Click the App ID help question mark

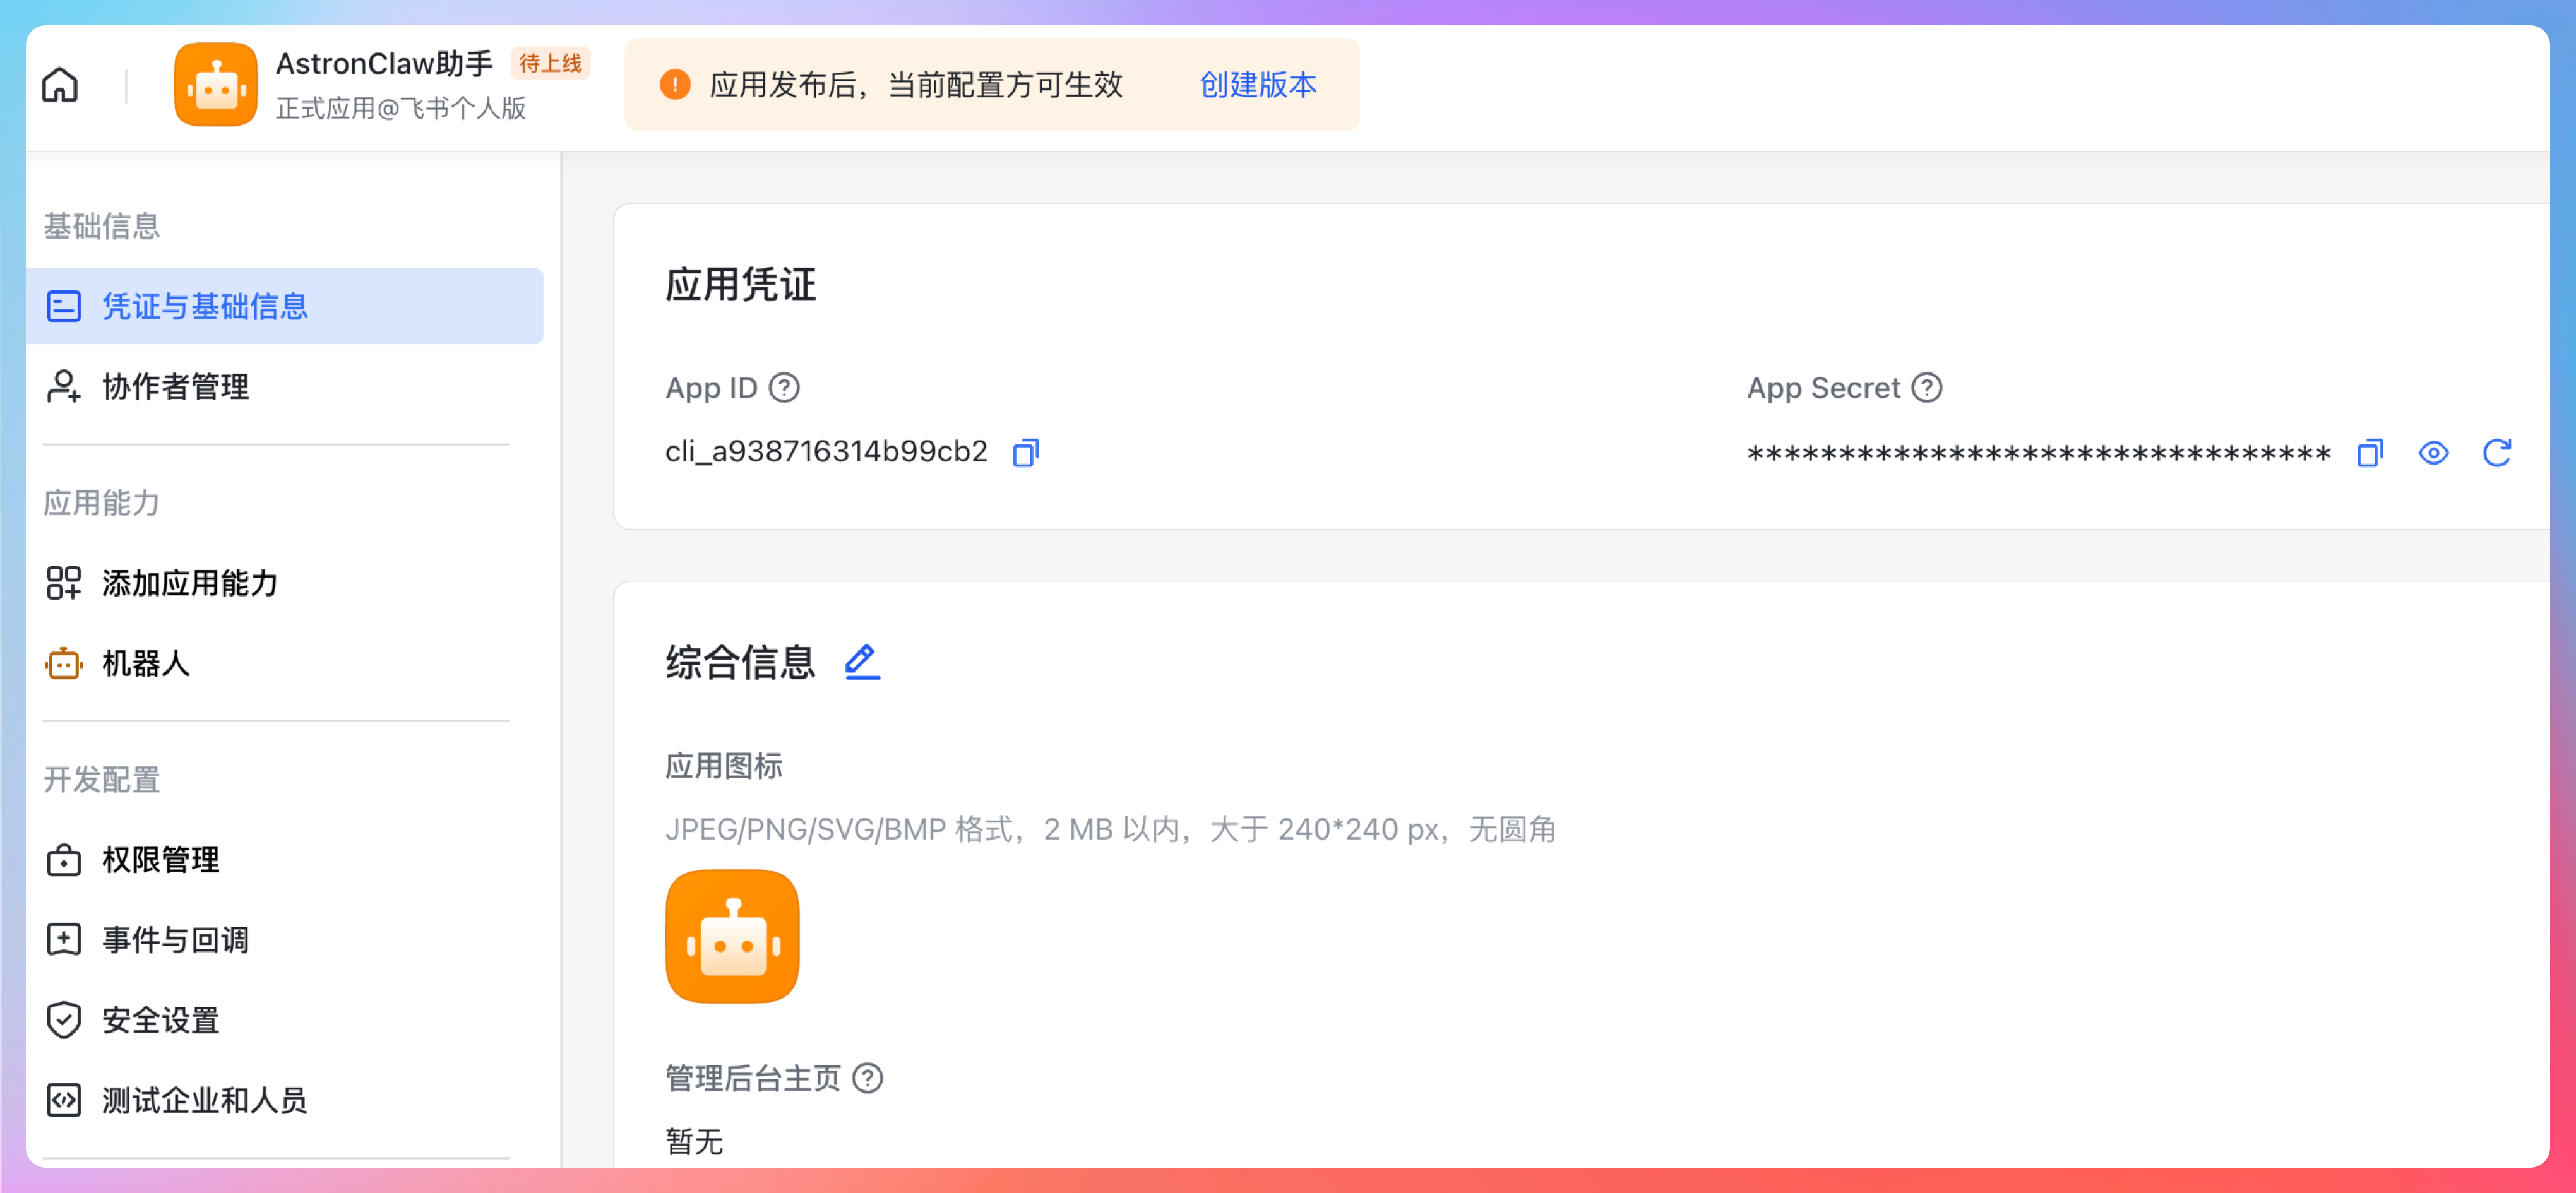(784, 388)
